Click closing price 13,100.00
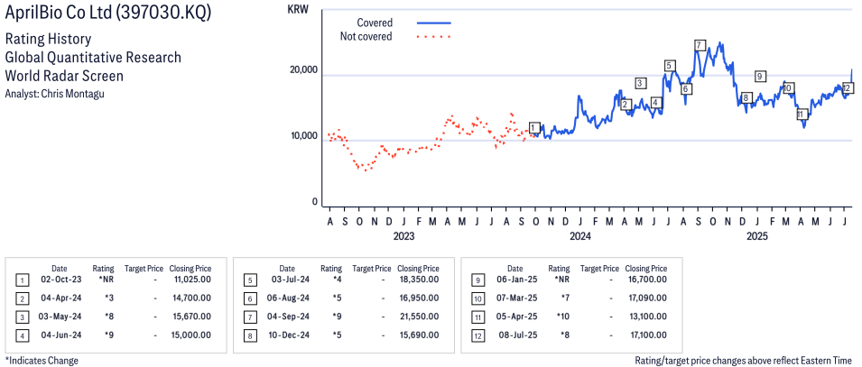Image resolution: width=862 pixels, height=367 pixels. (646, 317)
